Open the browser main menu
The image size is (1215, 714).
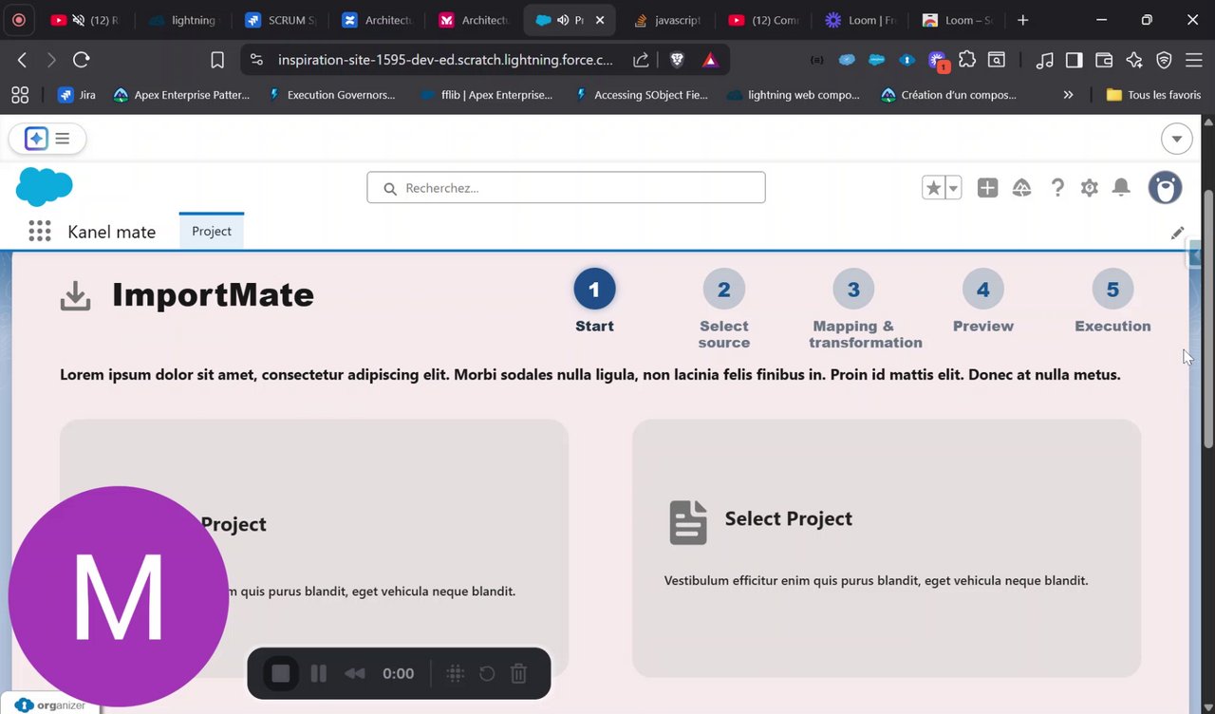point(1194,60)
